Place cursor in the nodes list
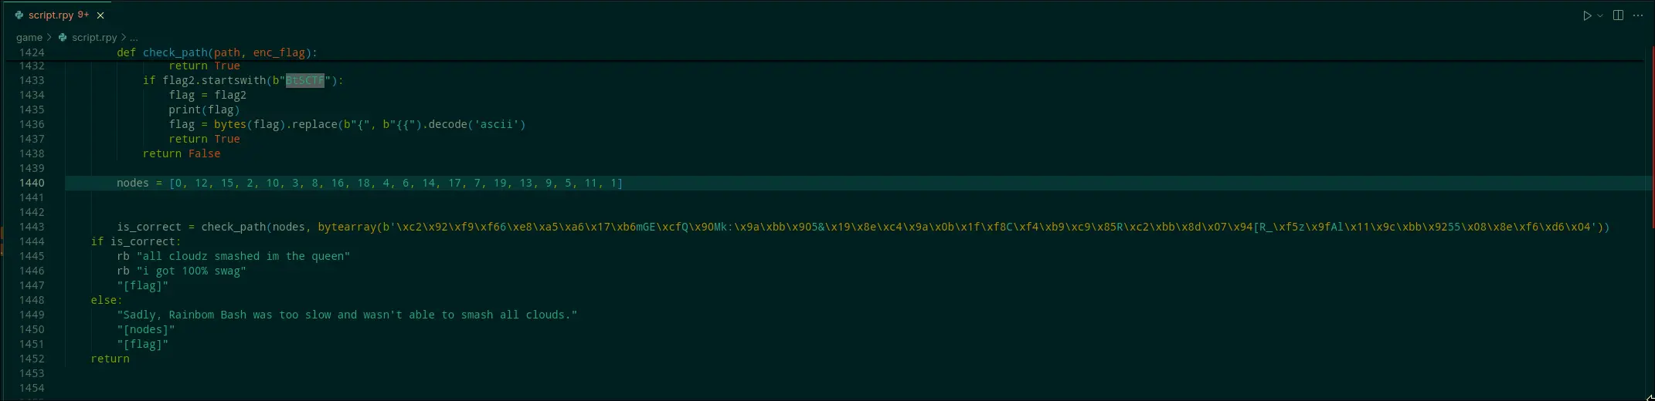1655x401 pixels. [x=396, y=183]
